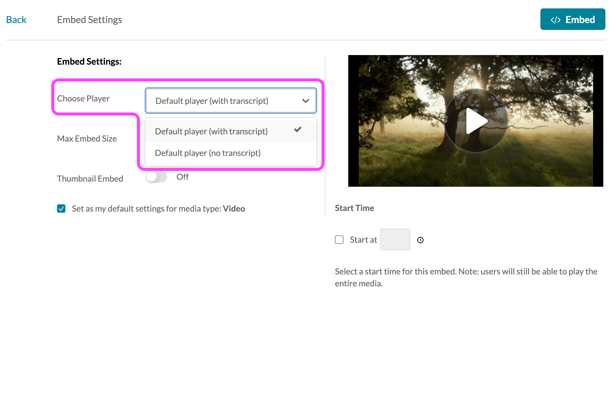The height and width of the screenshot is (401, 612).
Task: Click the Max Embed Size label
Action: (87, 139)
